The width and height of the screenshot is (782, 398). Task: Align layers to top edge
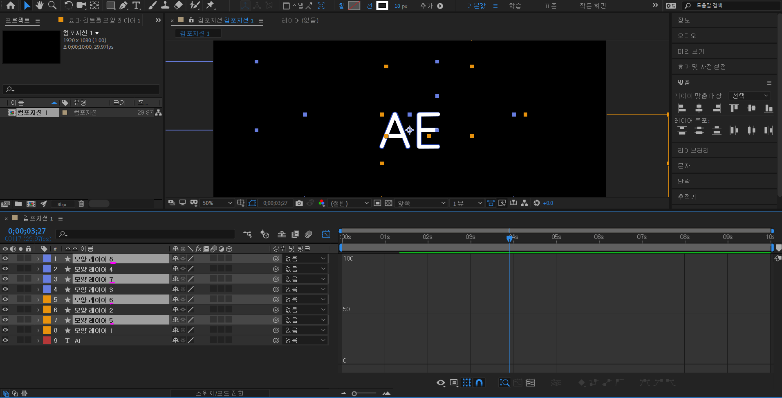coord(734,108)
